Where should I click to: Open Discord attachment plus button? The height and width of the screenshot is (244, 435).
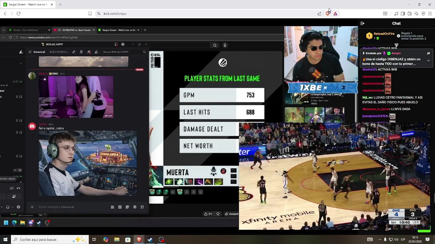click(32, 207)
